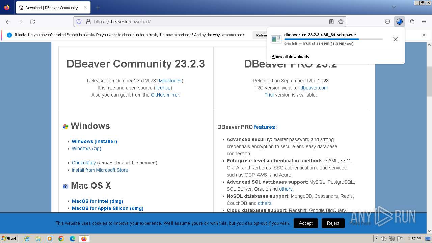Screen dimensions: 432x243
Task: Open the Chocolatey link
Action: (84, 163)
